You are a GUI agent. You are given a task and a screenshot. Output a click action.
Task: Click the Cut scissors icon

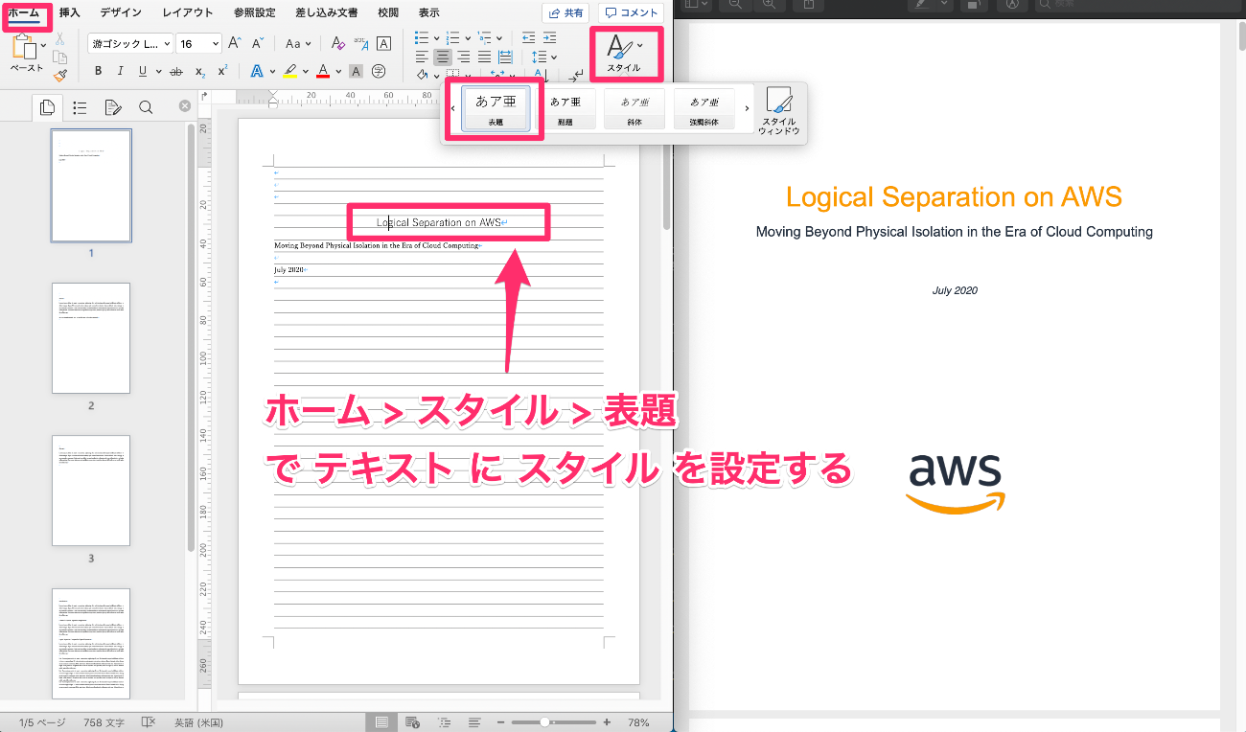coord(59,40)
